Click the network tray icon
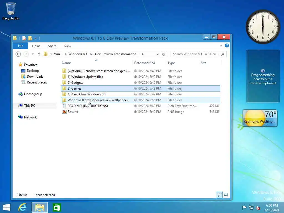284x213 pixels. point(251,207)
